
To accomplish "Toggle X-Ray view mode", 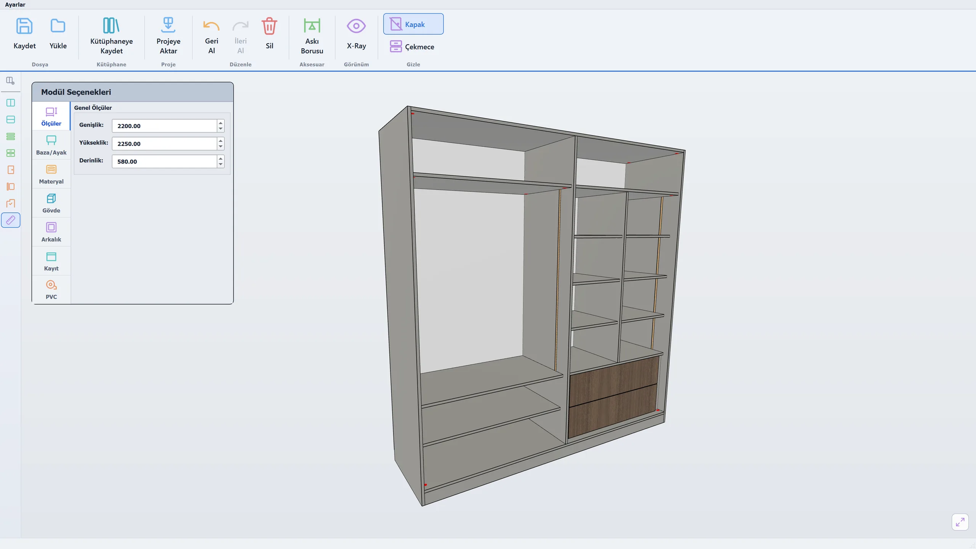I will pyautogui.click(x=356, y=34).
